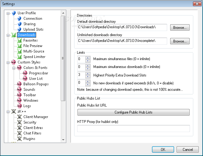
Task: Click the pink skull icon beside User List
Action: tap(25, 79)
